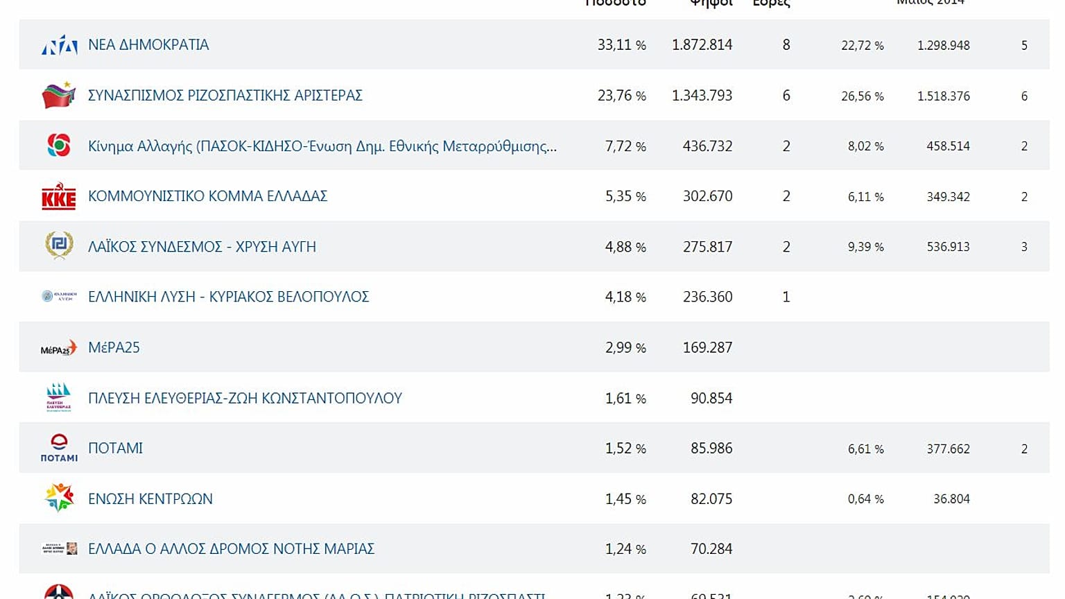Select vote count 1.872.814
Screen dimensions: 1065x599
[702, 45]
